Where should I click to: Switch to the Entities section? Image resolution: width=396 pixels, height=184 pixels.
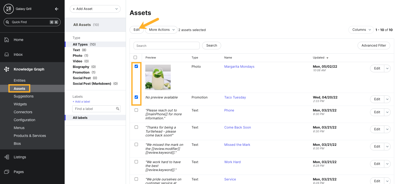tap(20, 80)
